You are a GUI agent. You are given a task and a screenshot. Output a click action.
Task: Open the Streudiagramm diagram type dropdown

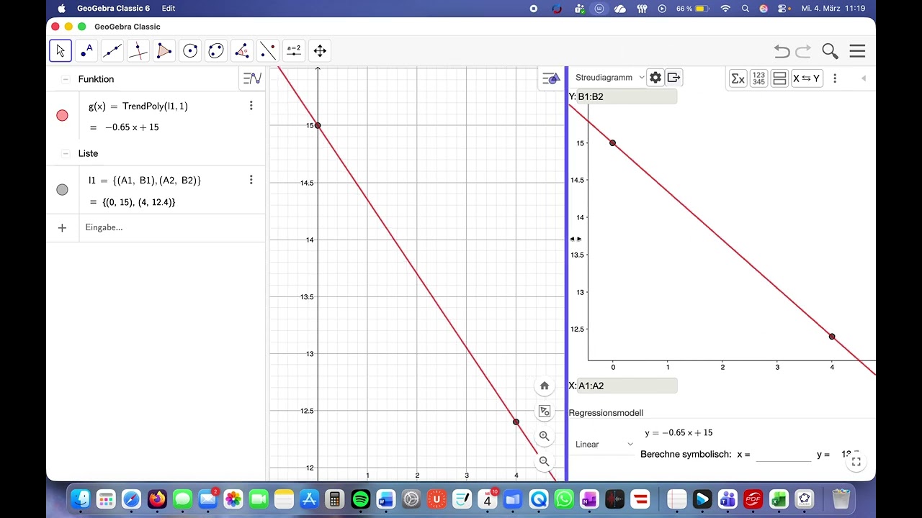pyautogui.click(x=609, y=78)
